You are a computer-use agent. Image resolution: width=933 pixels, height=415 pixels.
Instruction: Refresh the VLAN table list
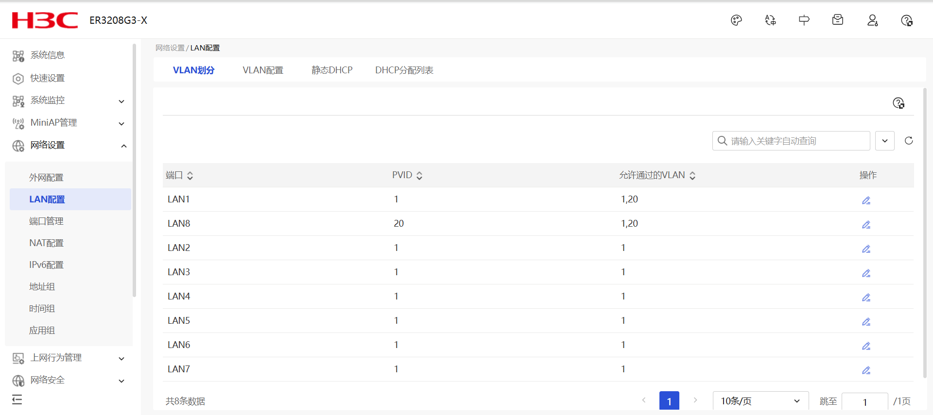click(908, 141)
